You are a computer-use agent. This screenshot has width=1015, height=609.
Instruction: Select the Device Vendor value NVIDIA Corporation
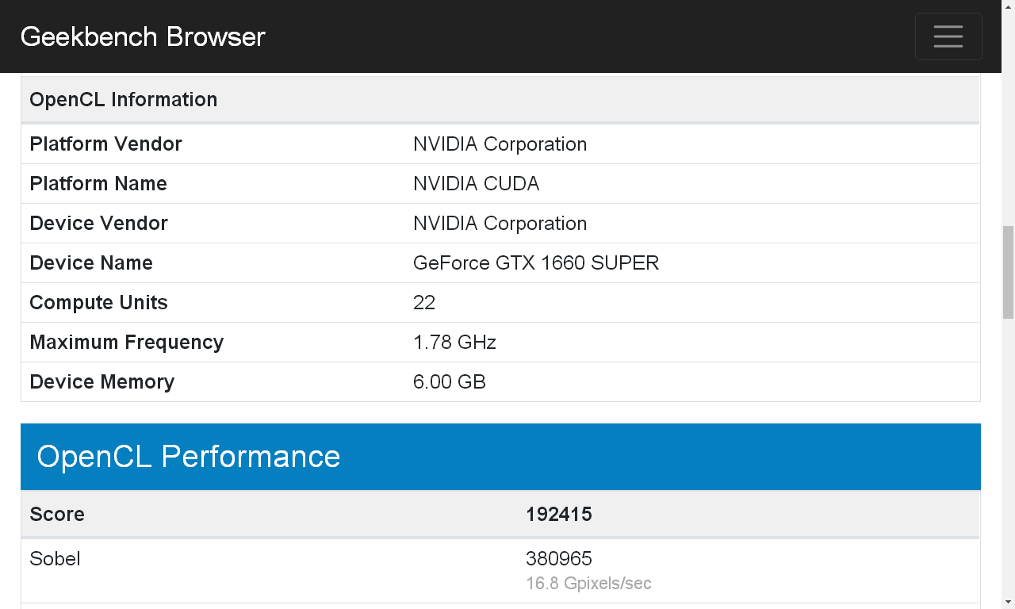click(x=500, y=223)
